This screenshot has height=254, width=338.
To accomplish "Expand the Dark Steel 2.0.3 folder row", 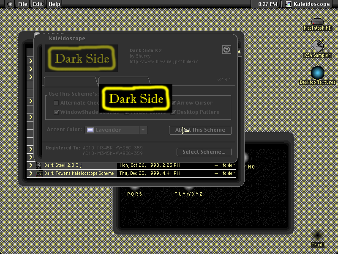I will (x=30, y=166).
